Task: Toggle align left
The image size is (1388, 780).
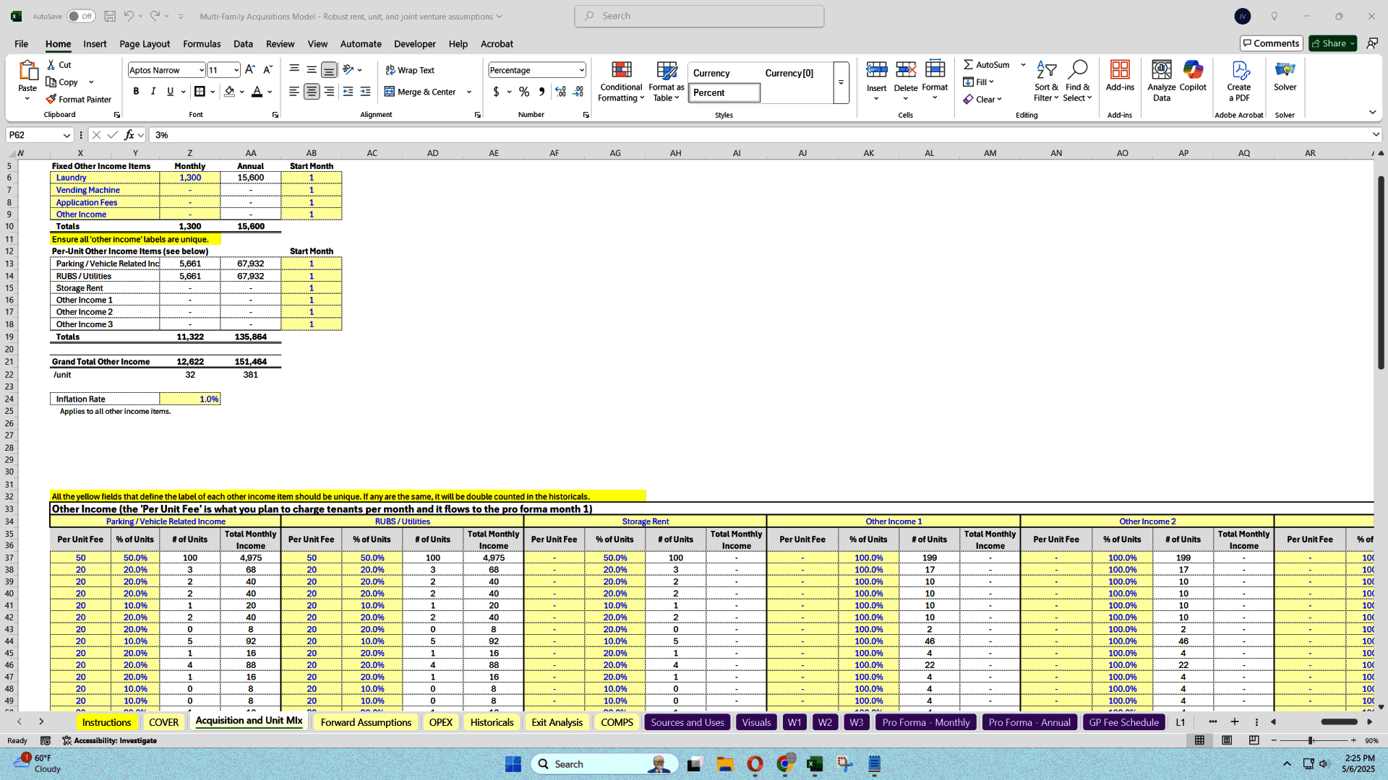Action: coord(294,92)
